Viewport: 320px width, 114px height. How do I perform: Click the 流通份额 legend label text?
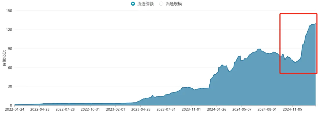145,4
